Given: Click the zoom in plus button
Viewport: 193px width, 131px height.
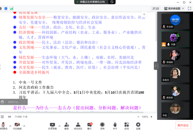Looking at the screenshot, I should (151, 117).
